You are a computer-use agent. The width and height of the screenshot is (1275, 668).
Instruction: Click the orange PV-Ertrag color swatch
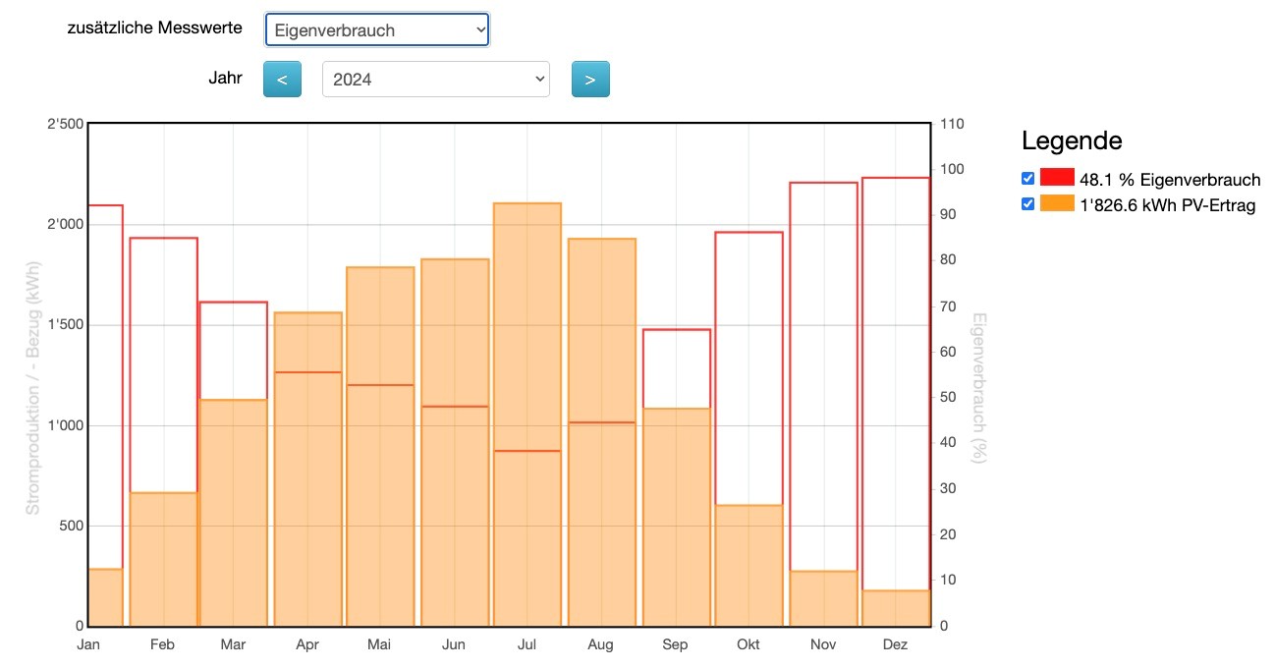tap(1057, 203)
